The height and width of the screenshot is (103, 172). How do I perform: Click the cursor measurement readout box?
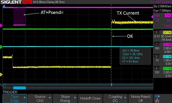[x=135, y=55]
